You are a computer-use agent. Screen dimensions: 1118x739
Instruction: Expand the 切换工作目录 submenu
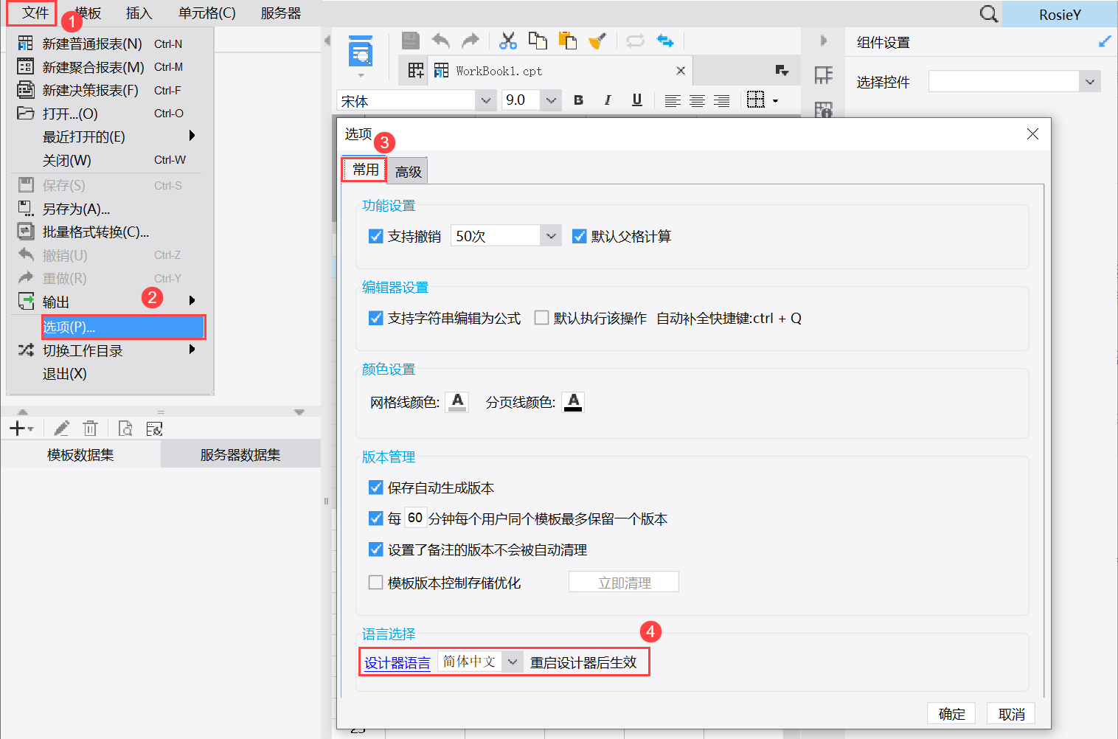(x=192, y=350)
